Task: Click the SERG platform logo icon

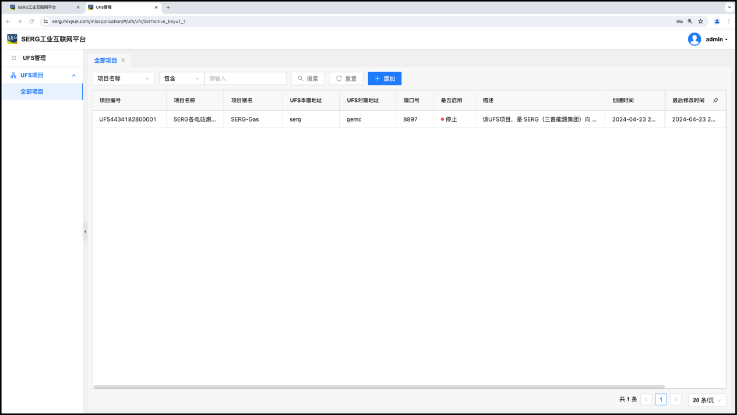Action: [12, 39]
